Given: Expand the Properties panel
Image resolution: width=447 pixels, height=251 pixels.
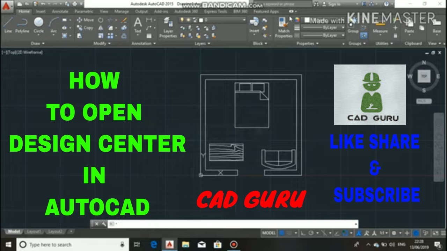Looking at the screenshot, I should pyautogui.click(x=307, y=44).
